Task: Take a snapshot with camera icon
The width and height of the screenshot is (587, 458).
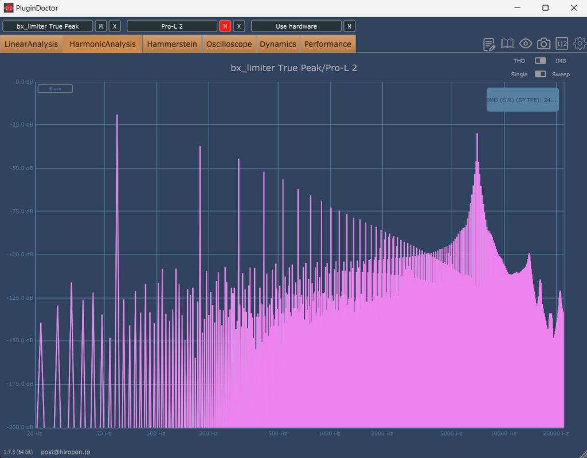Action: [x=543, y=44]
